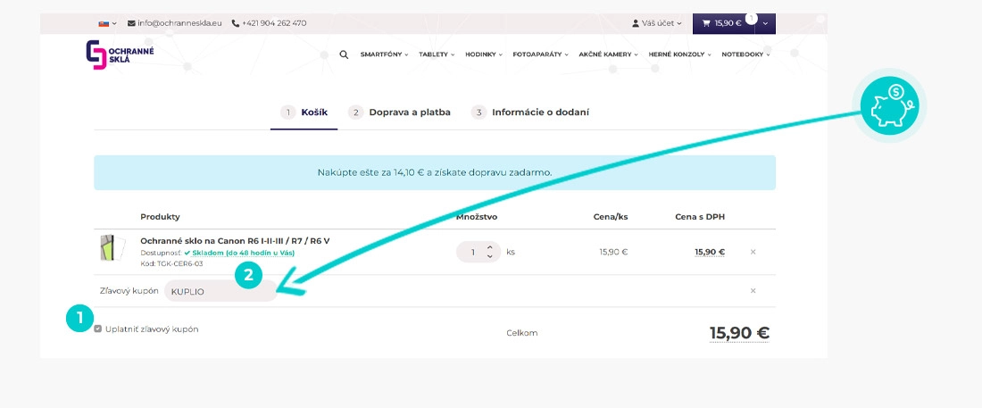Open the Ochranné sklo na Canon R6 product link
Screen dimensions: 982x408
pos(235,241)
